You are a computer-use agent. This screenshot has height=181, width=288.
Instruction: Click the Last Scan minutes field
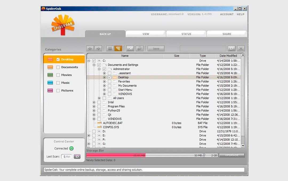click(67, 157)
